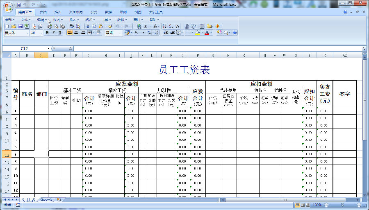Insert a hyperlink with the globe icon
The height and width of the screenshot is (210, 369).
[x=139, y=26]
